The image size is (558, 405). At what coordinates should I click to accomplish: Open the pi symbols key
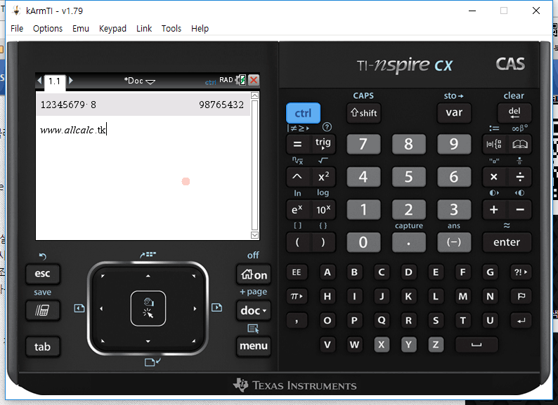click(297, 296)
